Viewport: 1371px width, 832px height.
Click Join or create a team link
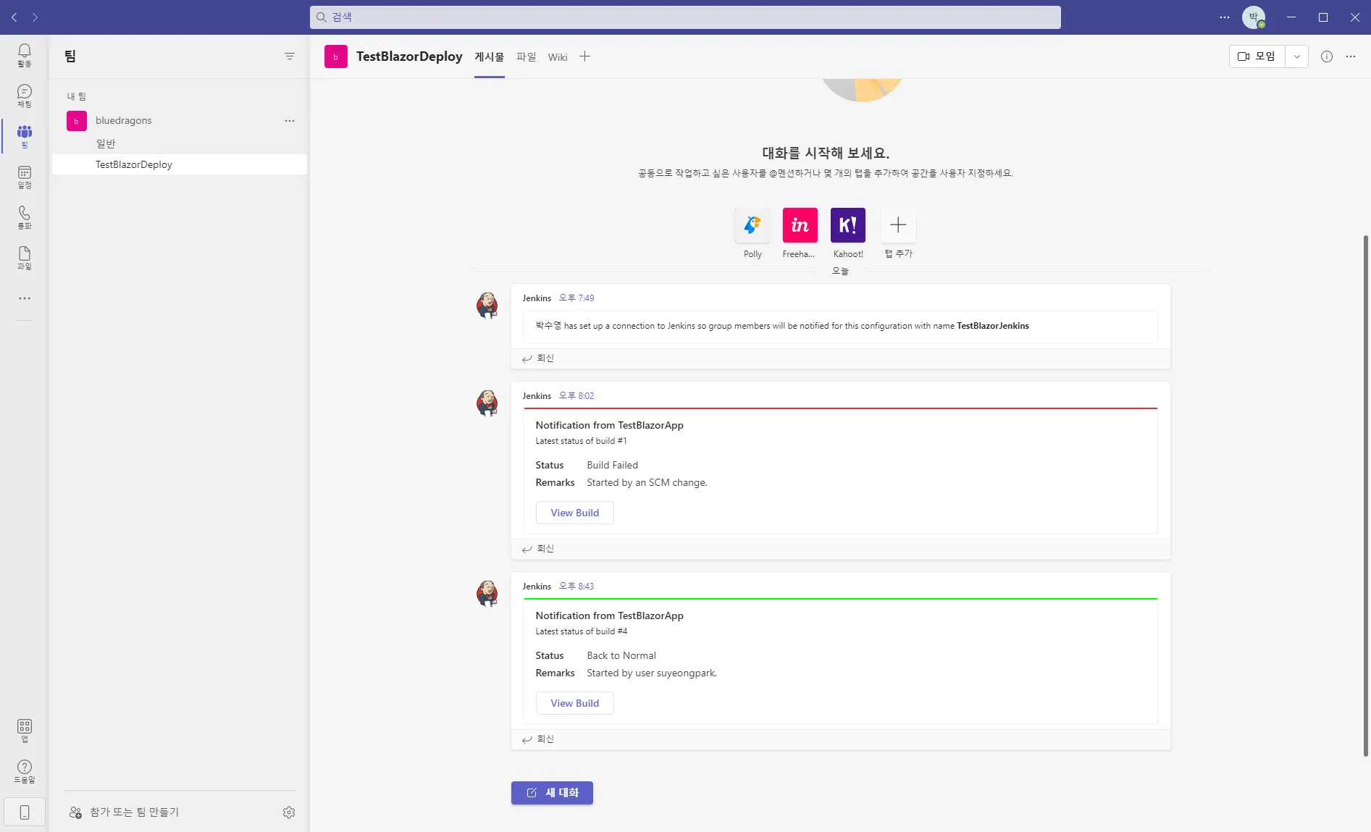[x=124, y=812]
